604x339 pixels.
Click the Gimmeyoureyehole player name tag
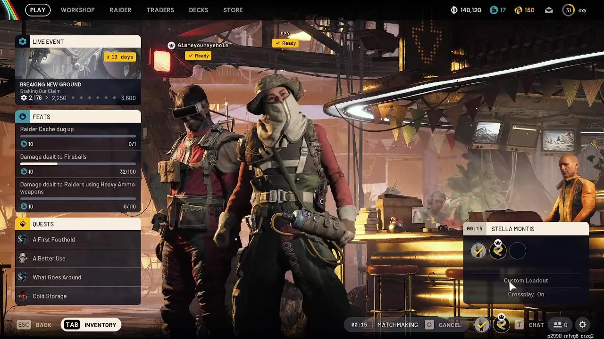pos(203,45)
